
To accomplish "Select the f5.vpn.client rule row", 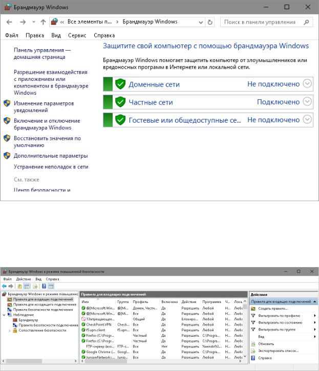I will coord(162,330).
